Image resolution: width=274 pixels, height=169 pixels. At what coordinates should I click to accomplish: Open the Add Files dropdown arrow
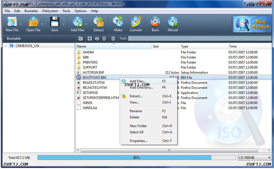[x=86, y=24]
